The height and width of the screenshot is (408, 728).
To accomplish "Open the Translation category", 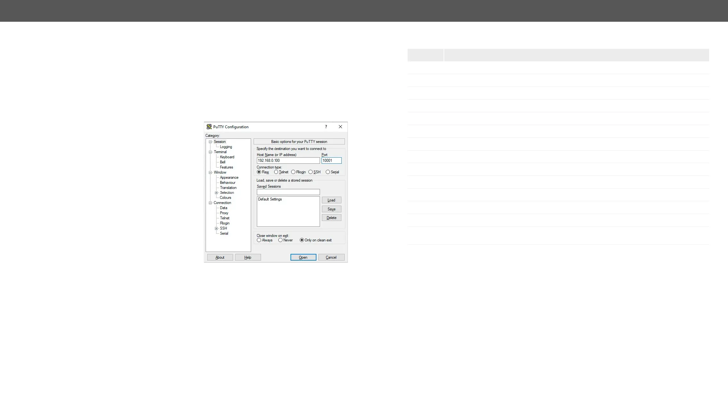I will click(228, 188).
